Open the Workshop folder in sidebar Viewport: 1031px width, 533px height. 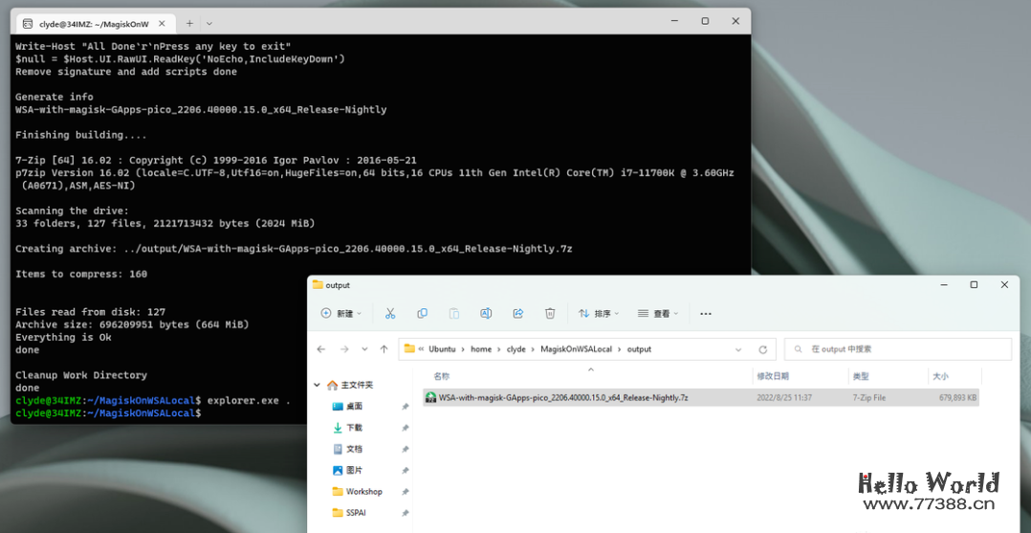[x=363, y=491]
